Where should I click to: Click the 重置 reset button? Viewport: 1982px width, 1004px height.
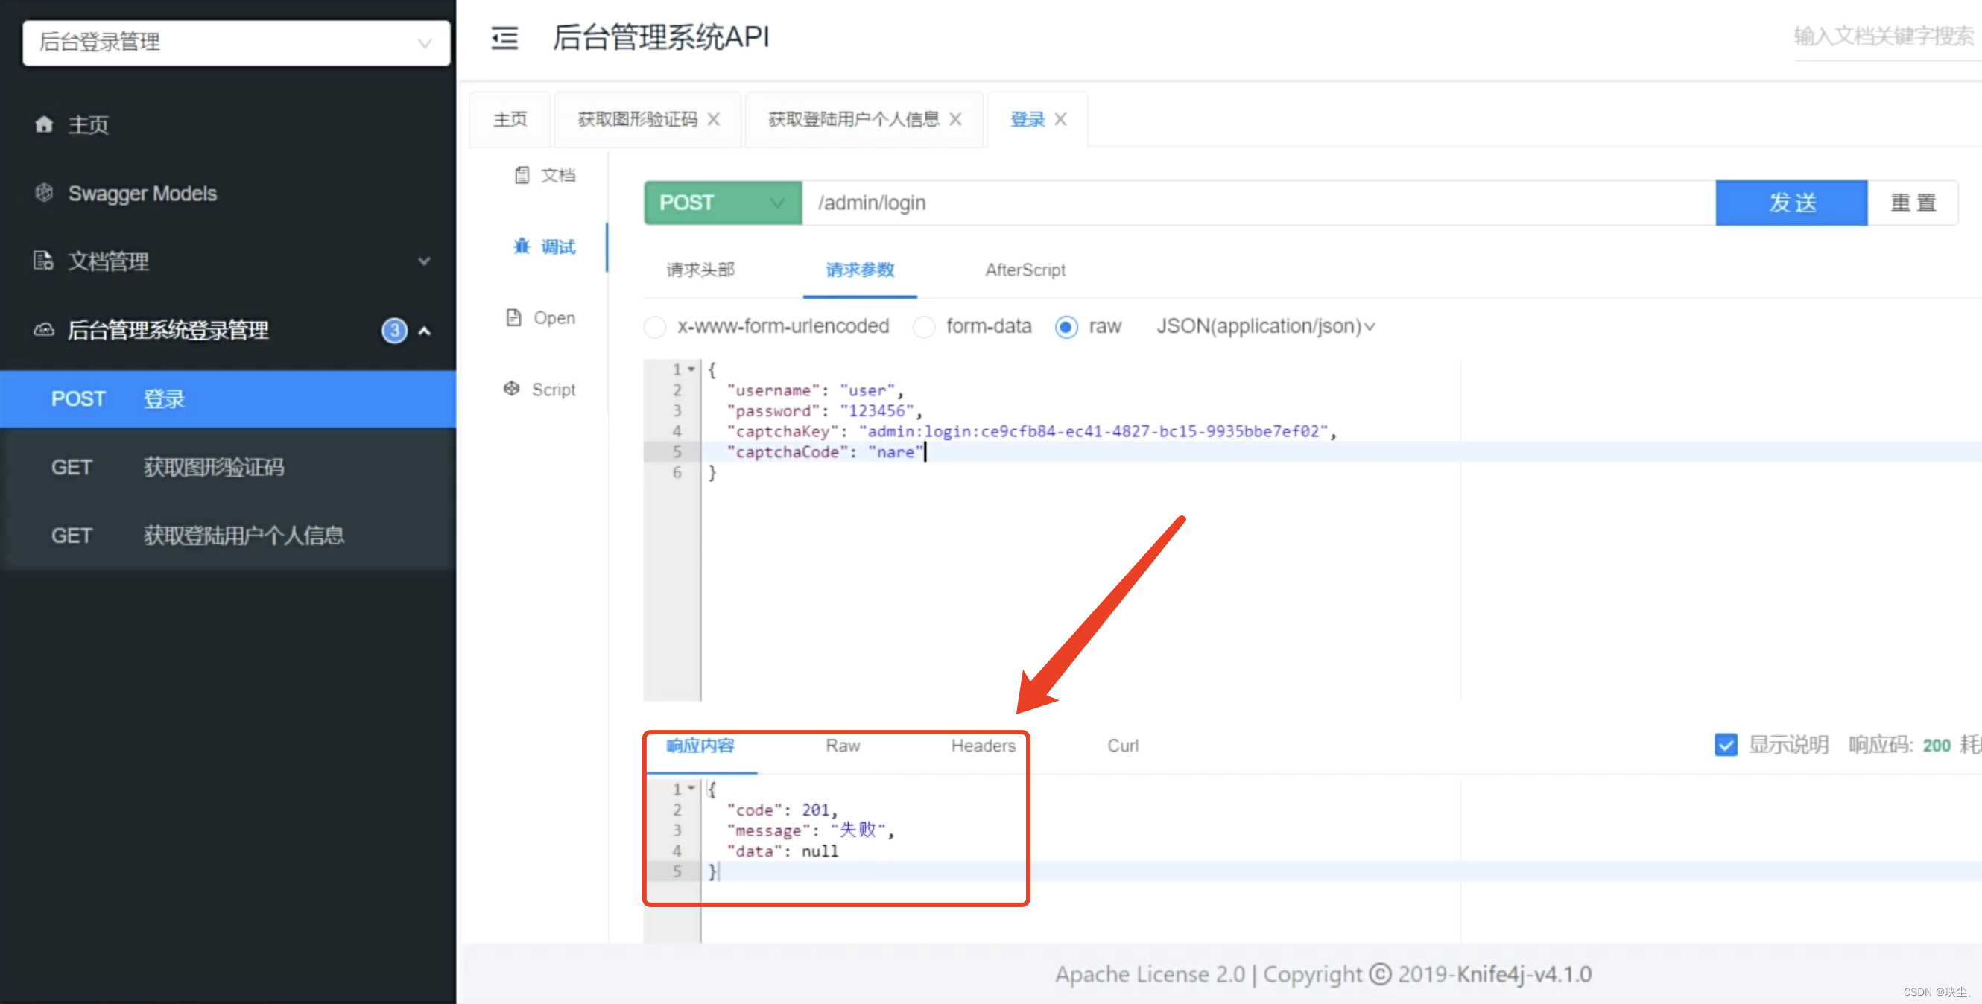[x=1913, y=203]
